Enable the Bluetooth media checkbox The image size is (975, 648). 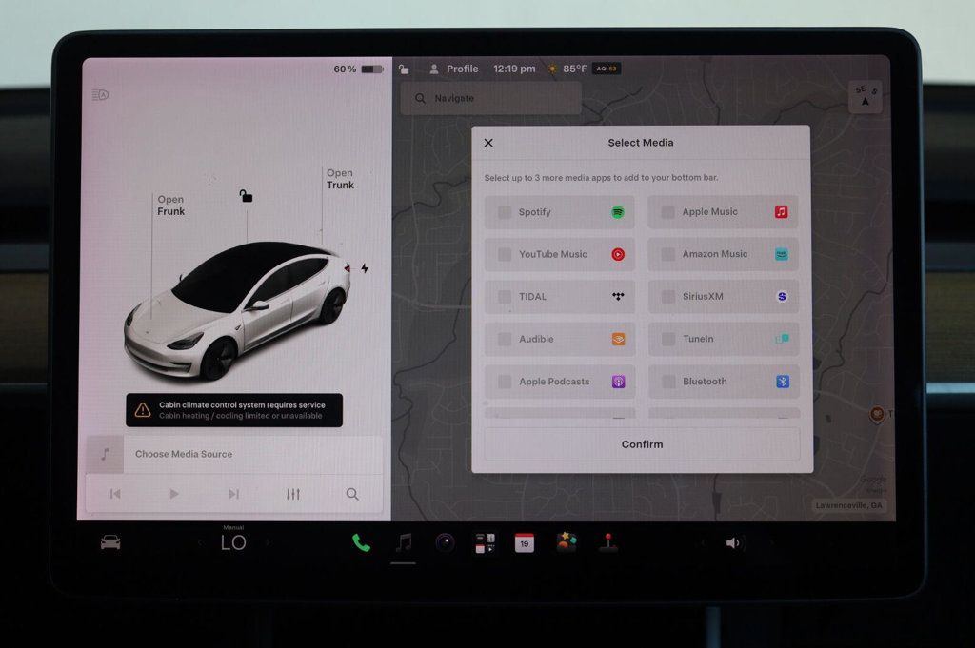[x=668, y=382]
